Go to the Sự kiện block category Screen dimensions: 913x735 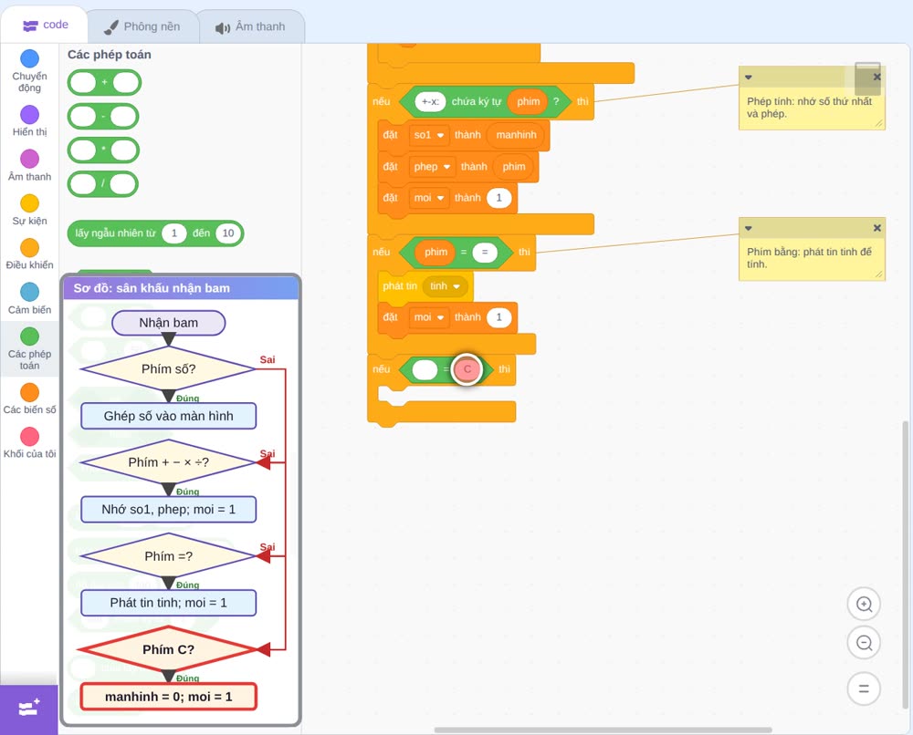29,210
